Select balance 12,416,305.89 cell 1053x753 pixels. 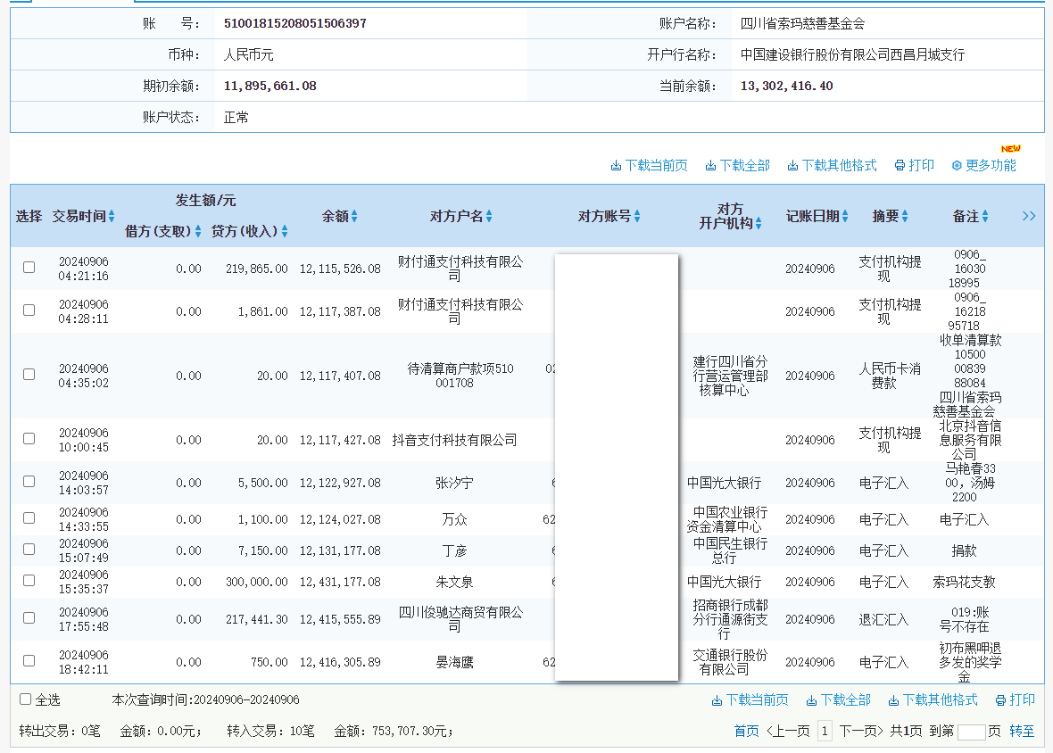pyautogui.click(x=340, y=662)
